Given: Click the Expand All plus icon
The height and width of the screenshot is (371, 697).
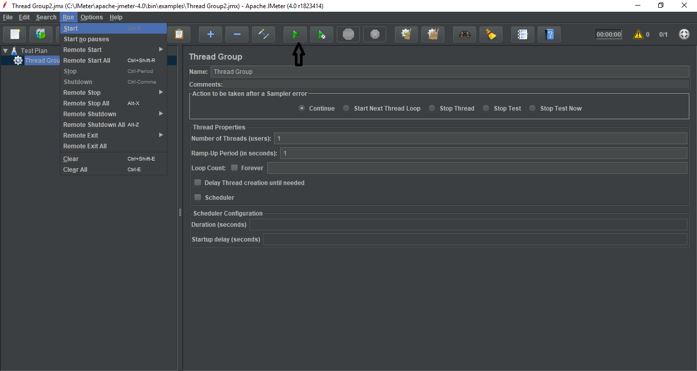Looking at the screenshot, I should 210,35.
